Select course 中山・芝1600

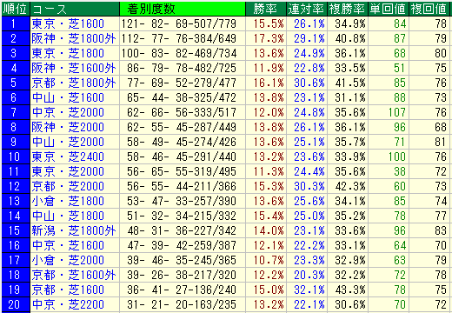68,97
